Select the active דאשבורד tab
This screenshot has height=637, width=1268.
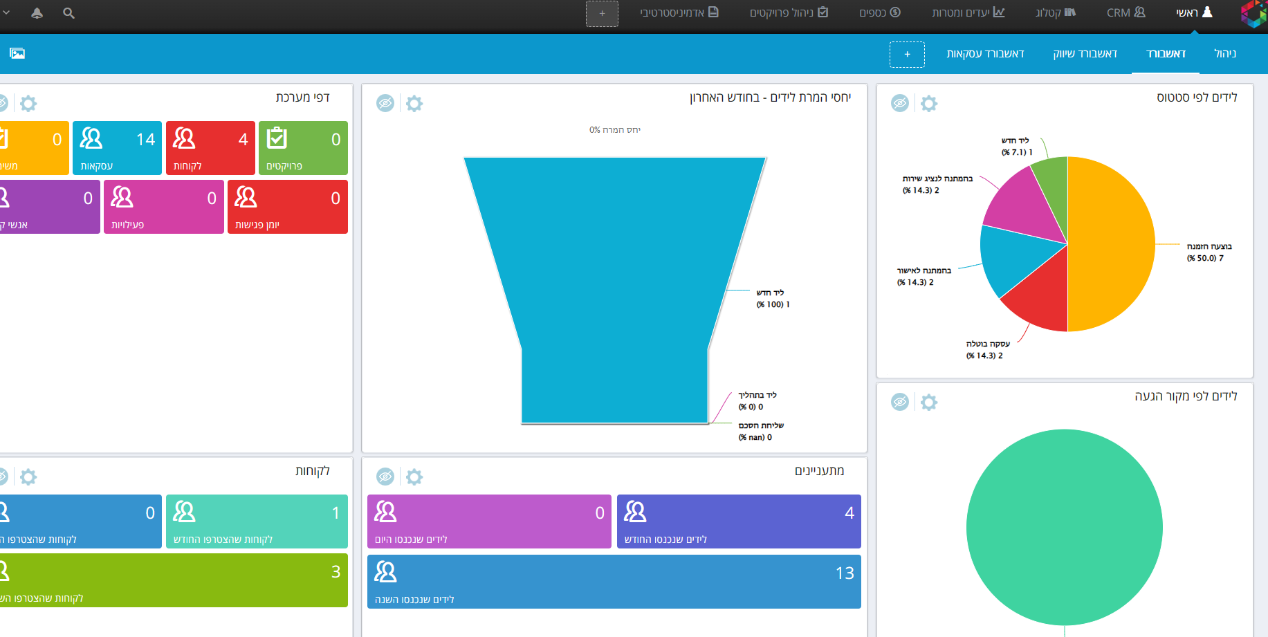coord(1166,53)
